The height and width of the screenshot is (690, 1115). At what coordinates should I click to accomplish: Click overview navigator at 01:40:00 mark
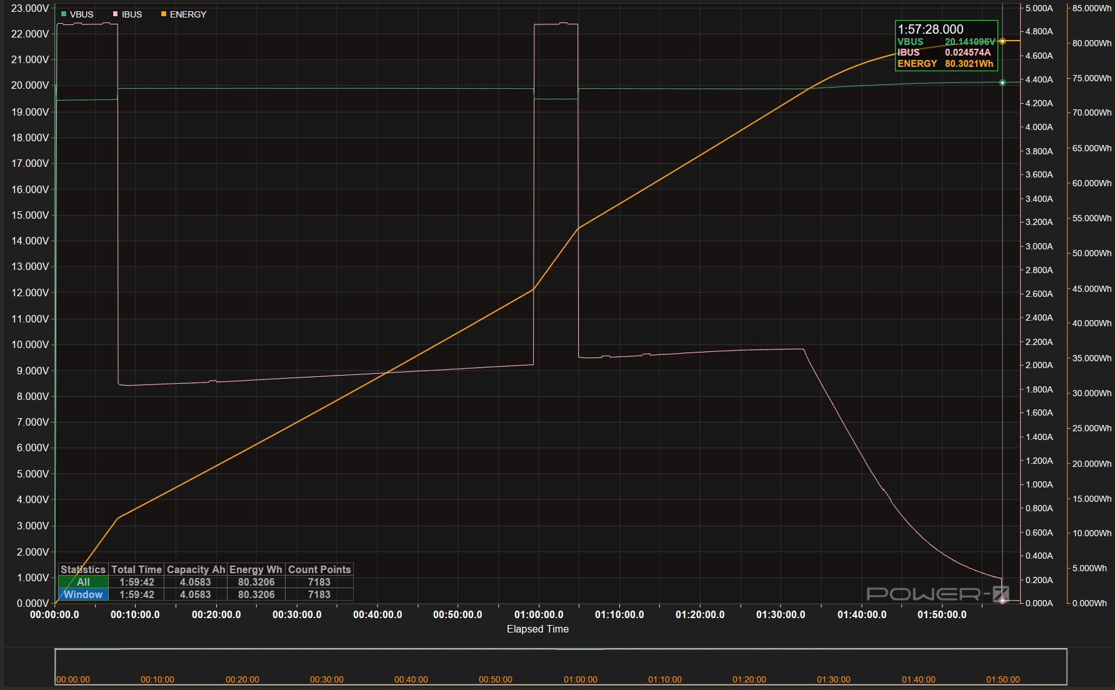click(919, 679)
